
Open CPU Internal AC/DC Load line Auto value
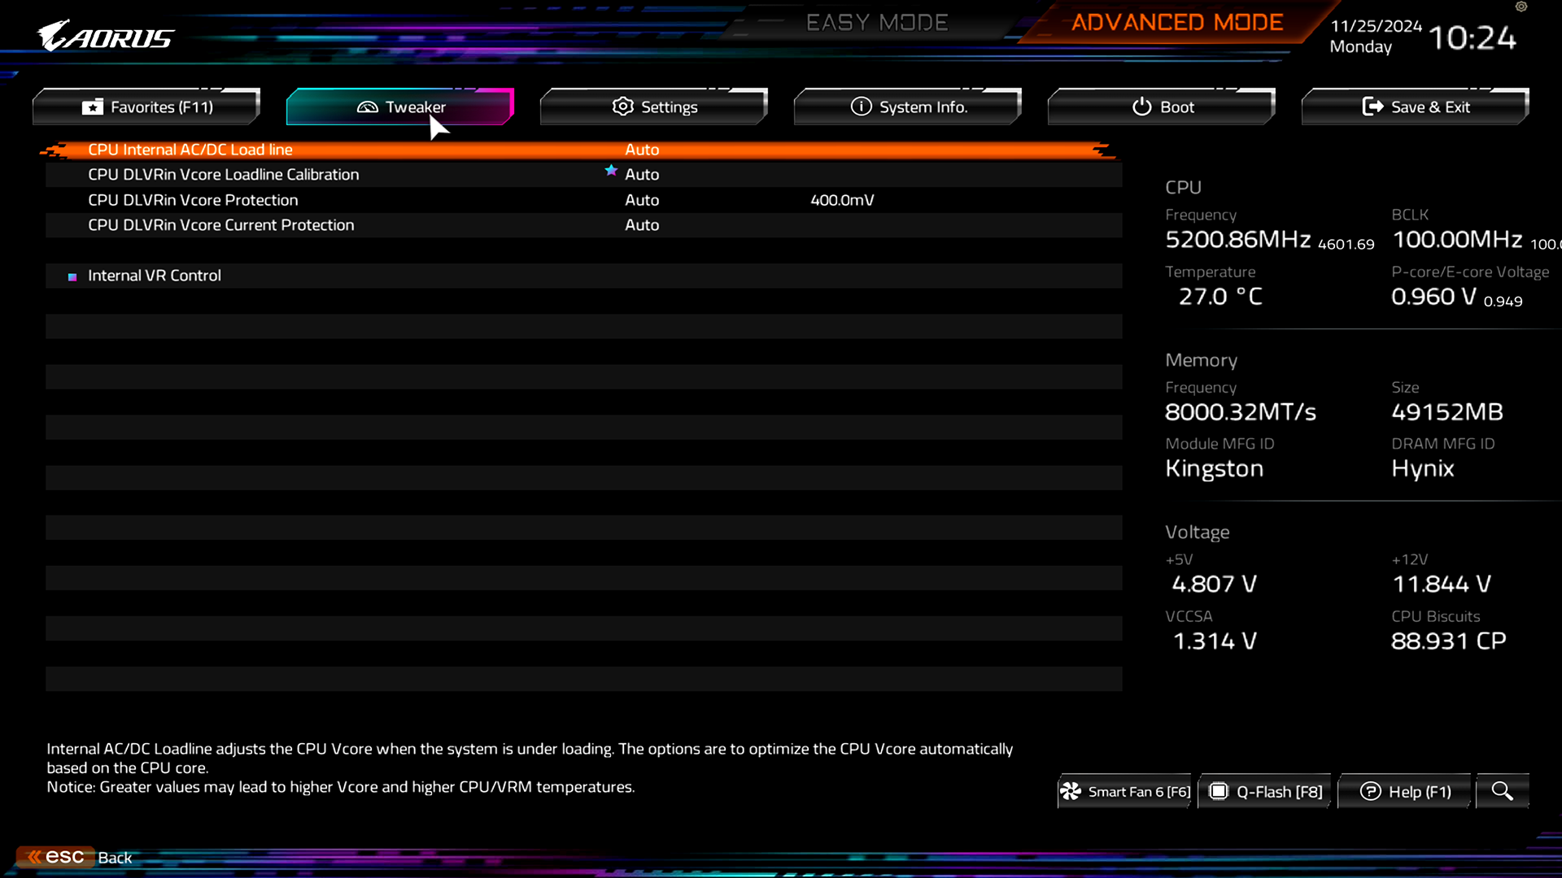(x=642, y=150)
